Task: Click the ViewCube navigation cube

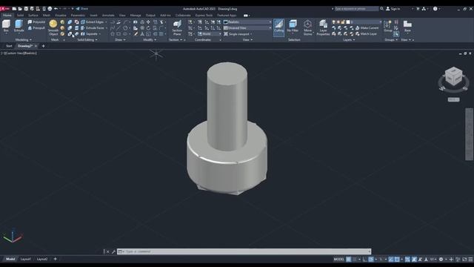Action: tap(454, 76)
